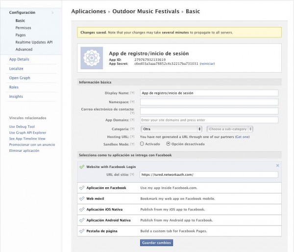Open Localize in the sidebar

16,69
